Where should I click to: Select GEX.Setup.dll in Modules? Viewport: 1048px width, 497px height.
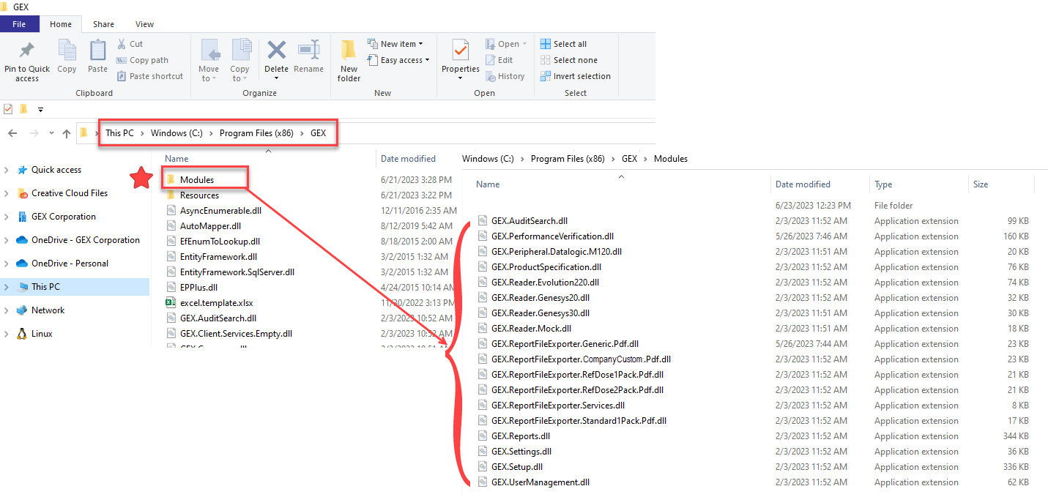(517, 467)
